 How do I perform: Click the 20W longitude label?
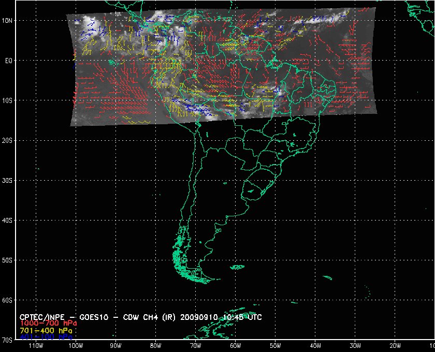[x=395, y=346]
